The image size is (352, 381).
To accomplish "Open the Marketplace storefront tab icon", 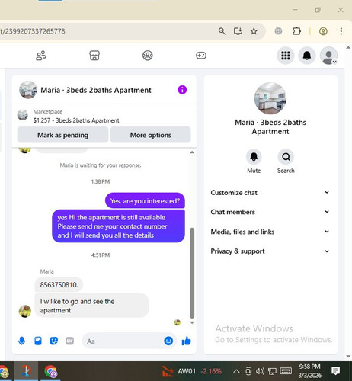I will click(94, 56).
